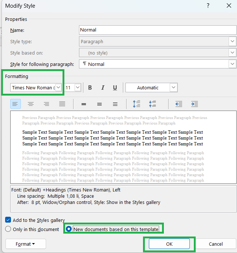Click the Cancel button
Image resolution: width=237 pixels, height=253 pixels.
coord(216,244)
